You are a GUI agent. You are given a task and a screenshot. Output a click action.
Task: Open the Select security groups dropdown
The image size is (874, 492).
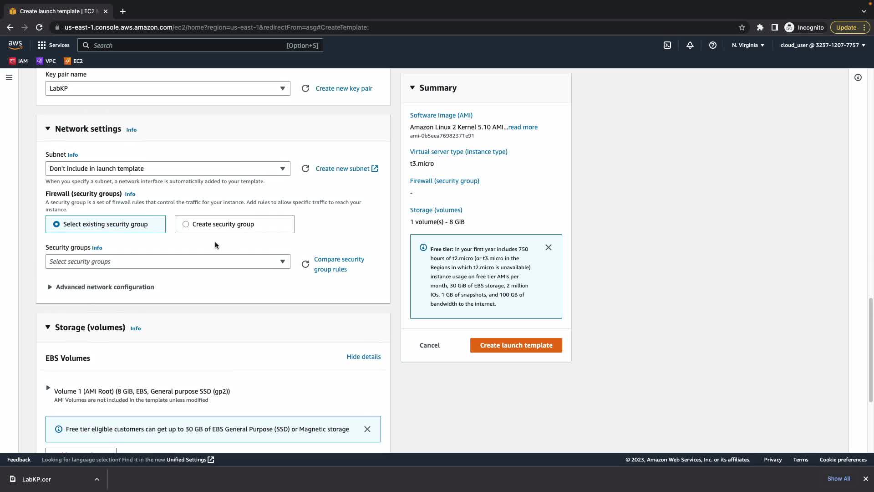[x=168, y=261]
